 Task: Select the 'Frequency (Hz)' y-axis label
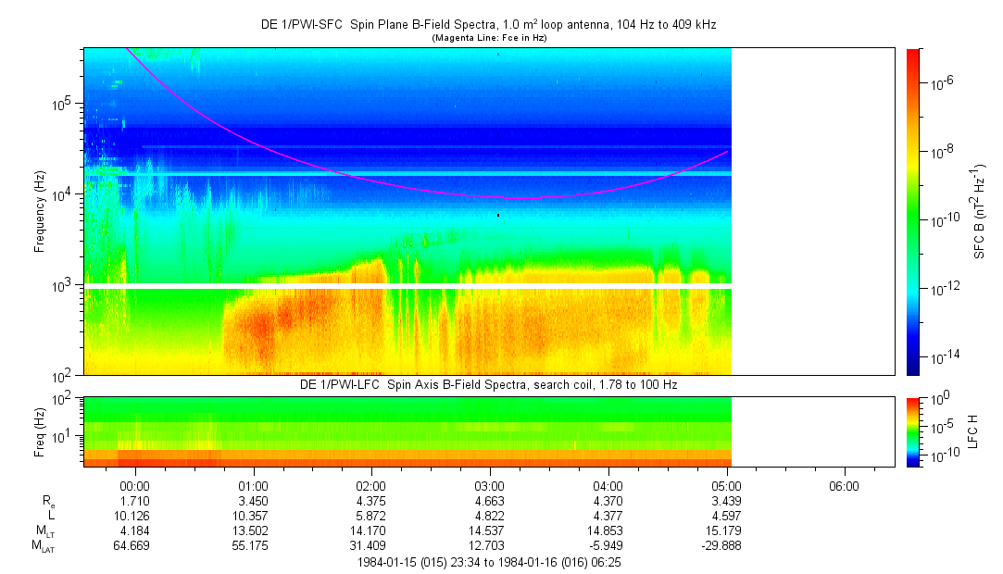pos(40,211)
